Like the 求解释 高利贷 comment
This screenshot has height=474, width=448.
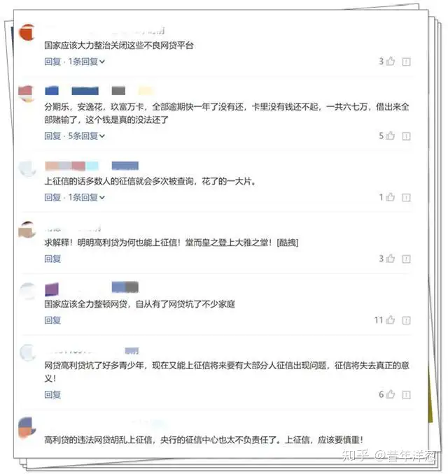(391, 259)
